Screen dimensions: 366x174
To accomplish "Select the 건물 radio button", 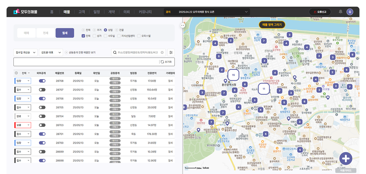I will tap(116, 30).
